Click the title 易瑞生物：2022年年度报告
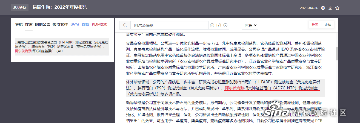360x123 pixels. pyautogui.click(x=60, y=7)
